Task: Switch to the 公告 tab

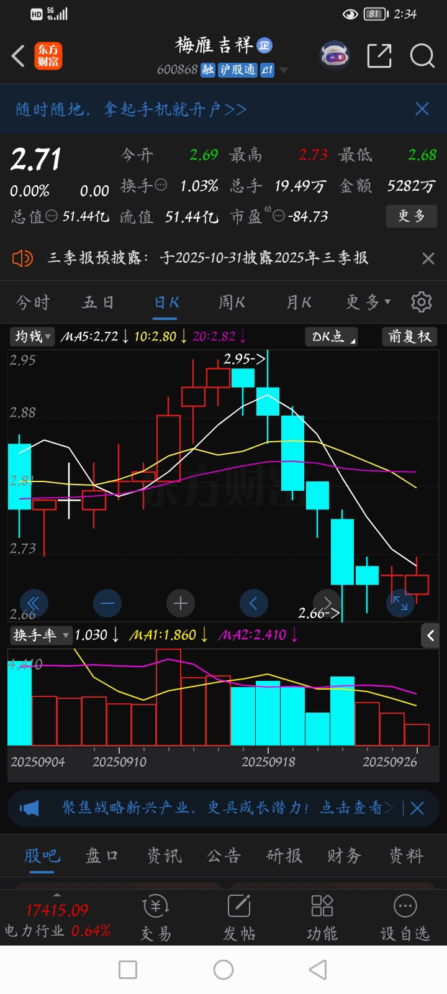Action: (223, 855)
